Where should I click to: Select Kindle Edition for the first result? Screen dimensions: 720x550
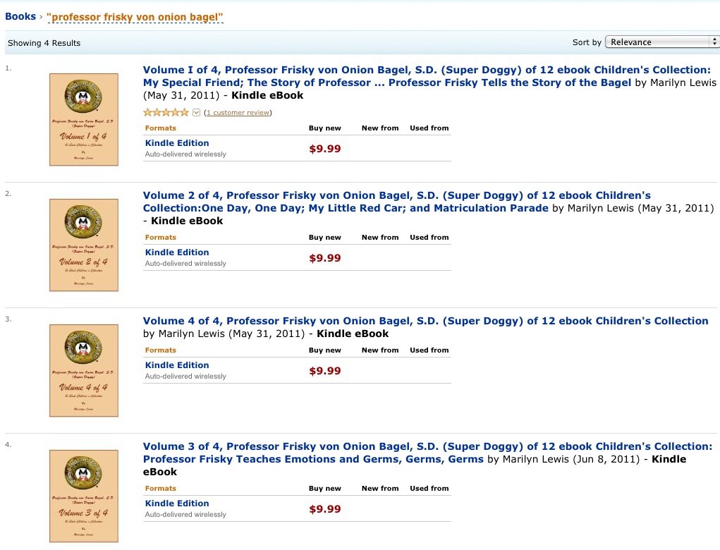coord(177,142)
